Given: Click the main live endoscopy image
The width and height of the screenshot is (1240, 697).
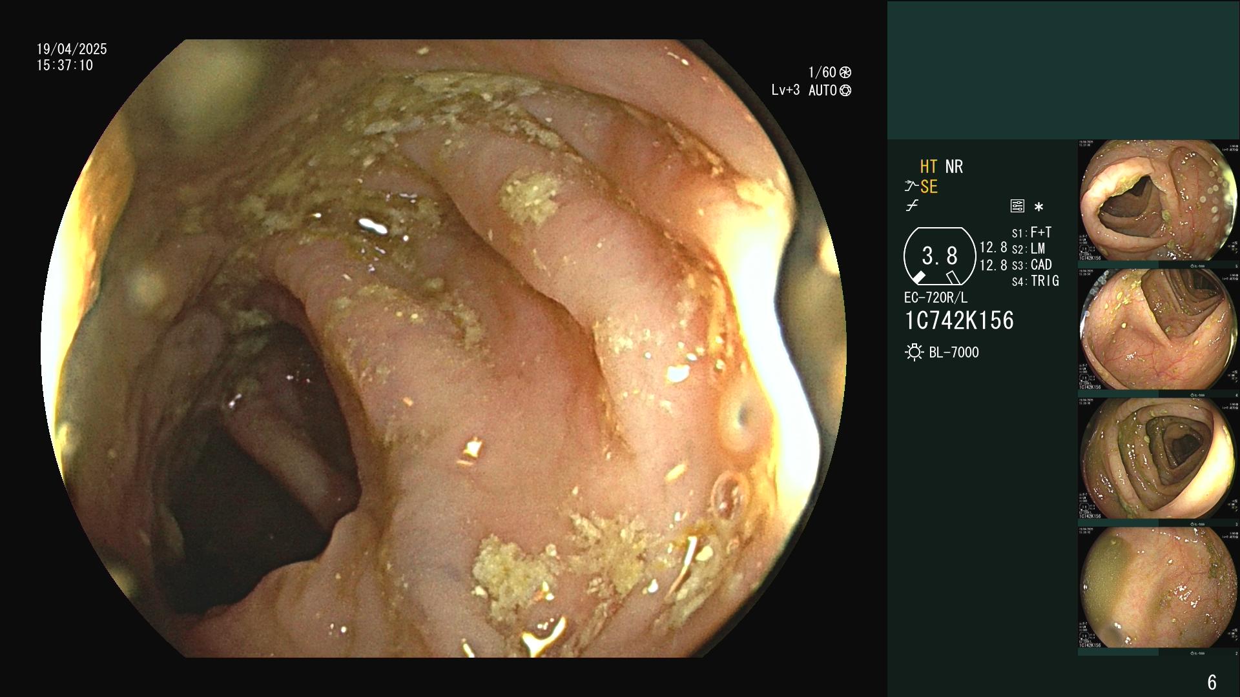Looking at the screenshot, I should pyautogui.click(x=443, y=348).
